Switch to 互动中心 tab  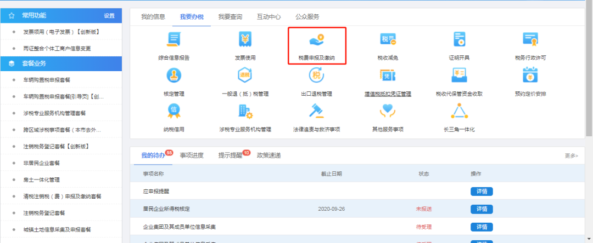pos(269,16)
